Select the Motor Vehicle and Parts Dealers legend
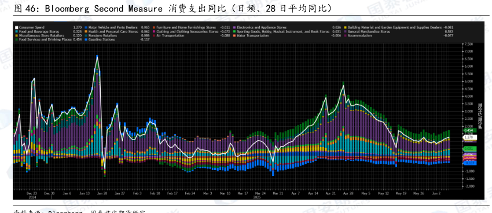 tap(113, 28)
